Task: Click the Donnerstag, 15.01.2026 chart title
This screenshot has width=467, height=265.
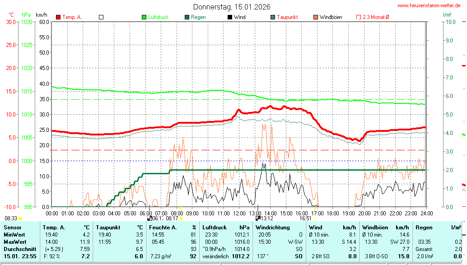Action: [232, 7]
